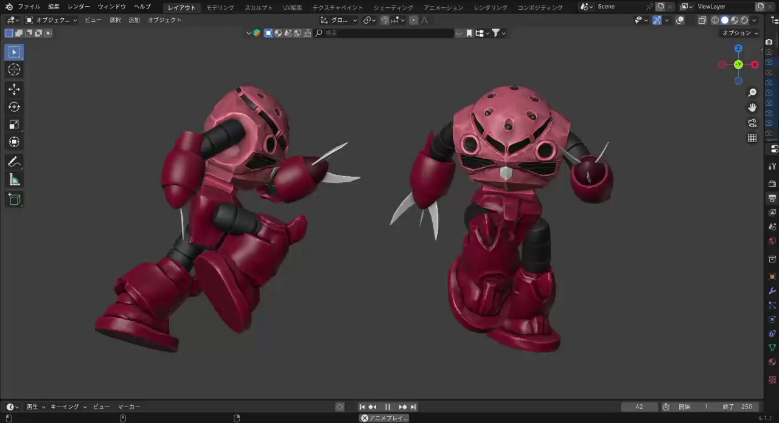Open transform orientation グロ... dropdown

click(339, 20)
